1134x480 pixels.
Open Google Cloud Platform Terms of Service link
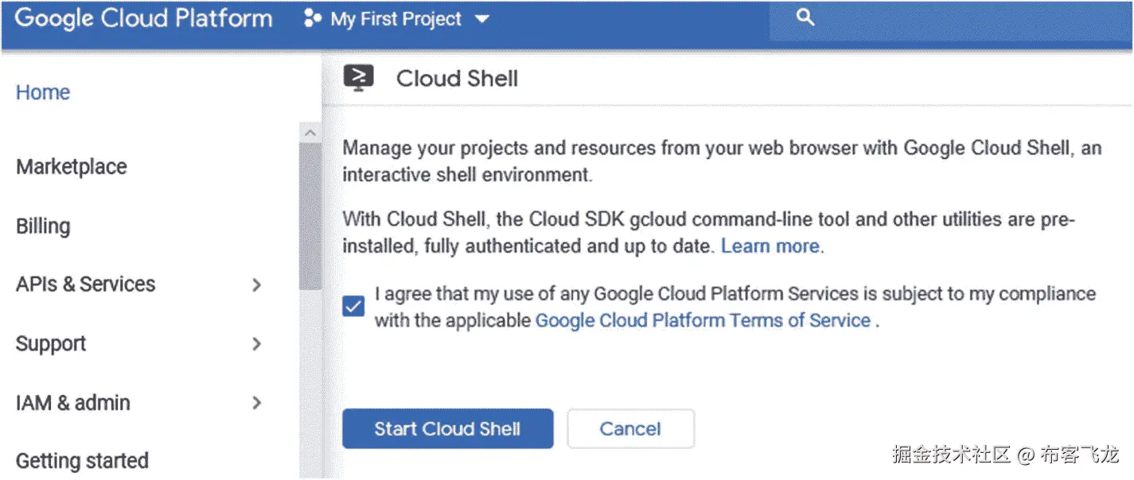click(703, 321)
